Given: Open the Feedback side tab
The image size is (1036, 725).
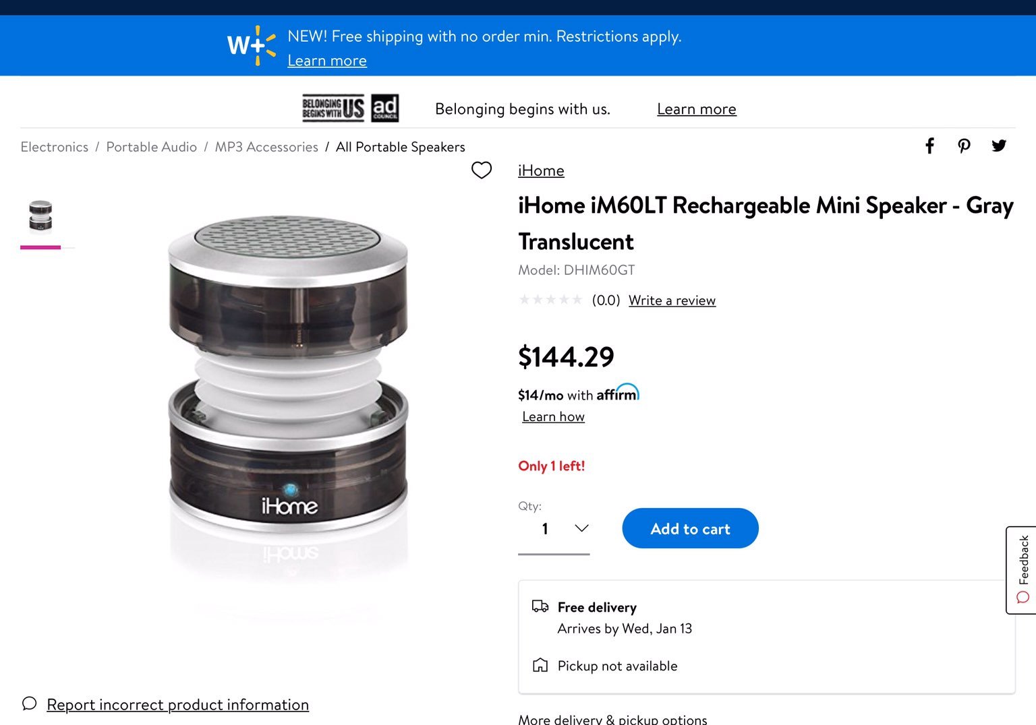Looking at the screenshot, I should 1021,570.
